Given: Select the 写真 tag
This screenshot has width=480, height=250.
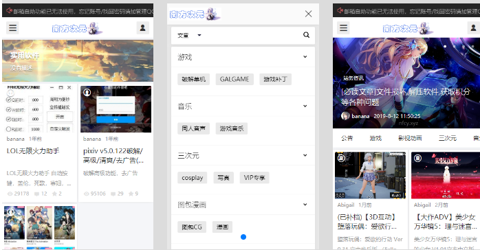Looking at the screenshot, I should coord(223,178).
